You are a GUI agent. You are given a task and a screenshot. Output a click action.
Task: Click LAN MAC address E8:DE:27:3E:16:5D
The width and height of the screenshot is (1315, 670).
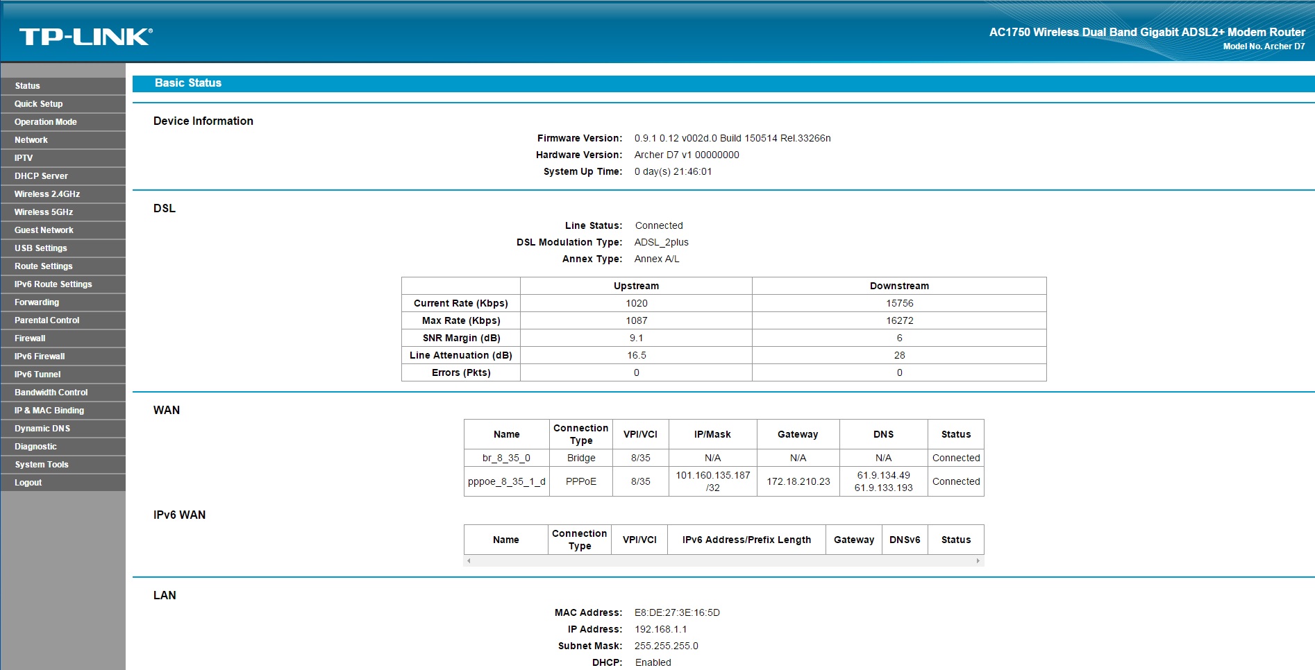click(677, 612)
